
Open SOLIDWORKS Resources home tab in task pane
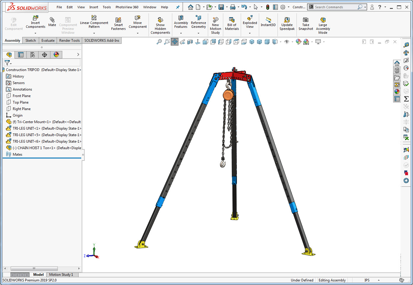(397, 63)
